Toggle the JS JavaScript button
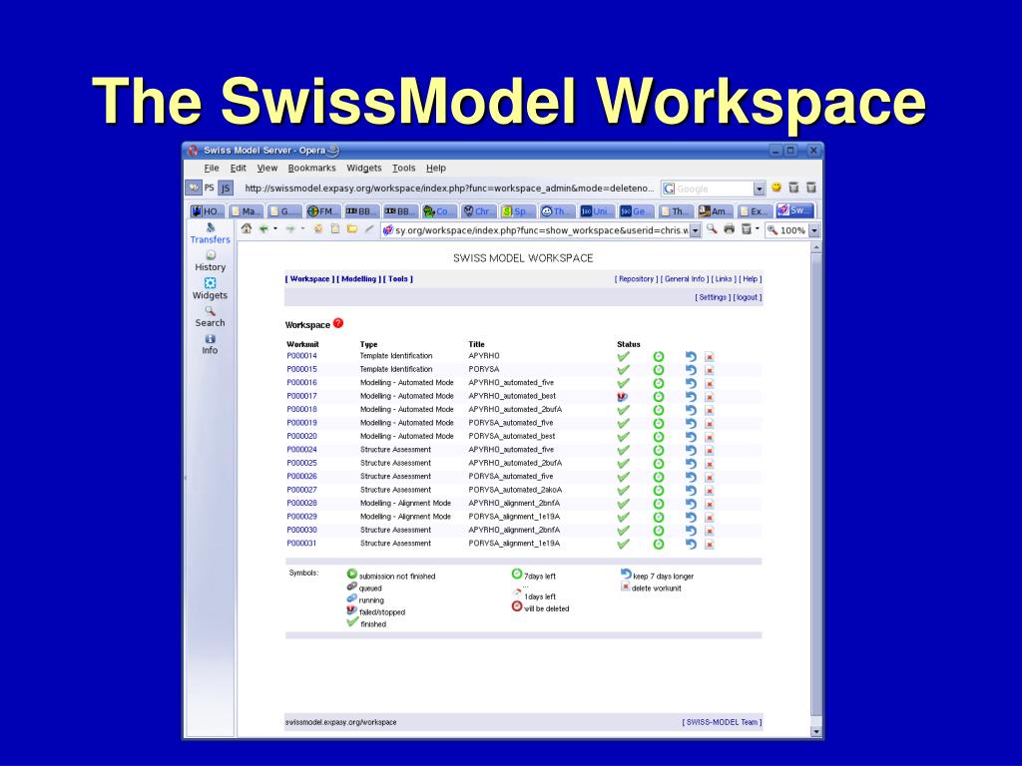 226,189
